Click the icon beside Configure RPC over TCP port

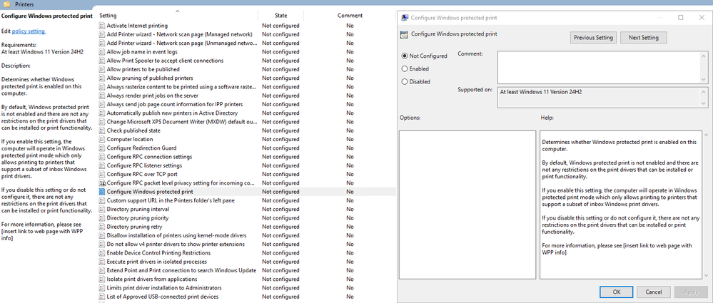point(102,175)
